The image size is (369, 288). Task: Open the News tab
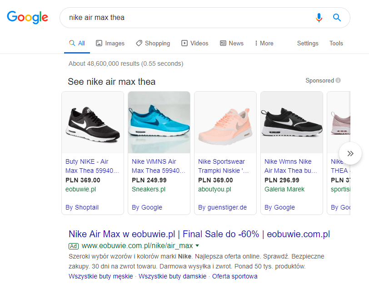tap(232, 43)
